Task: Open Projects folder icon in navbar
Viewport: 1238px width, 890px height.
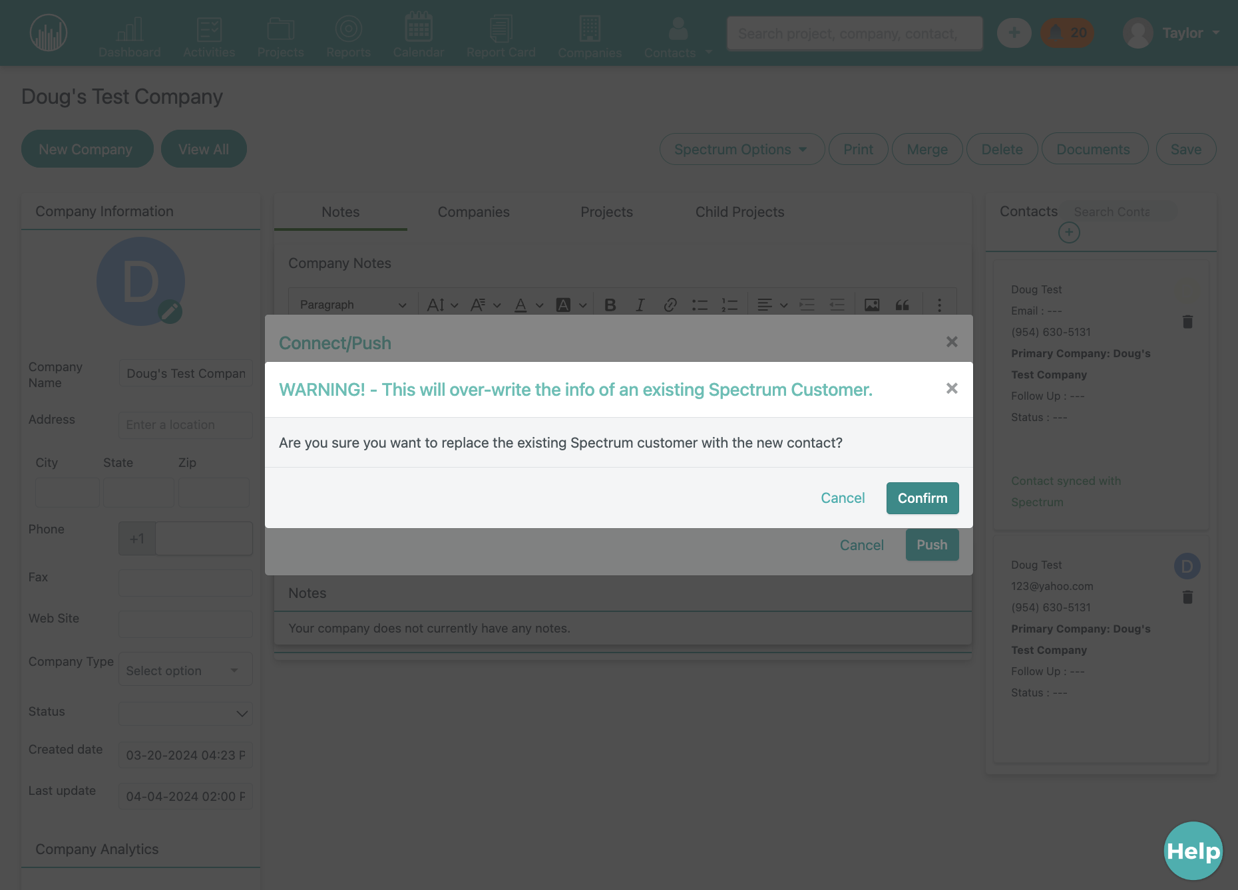Action: tap(280, 37)
